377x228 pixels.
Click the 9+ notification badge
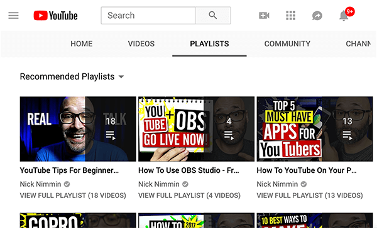point(350,11)
